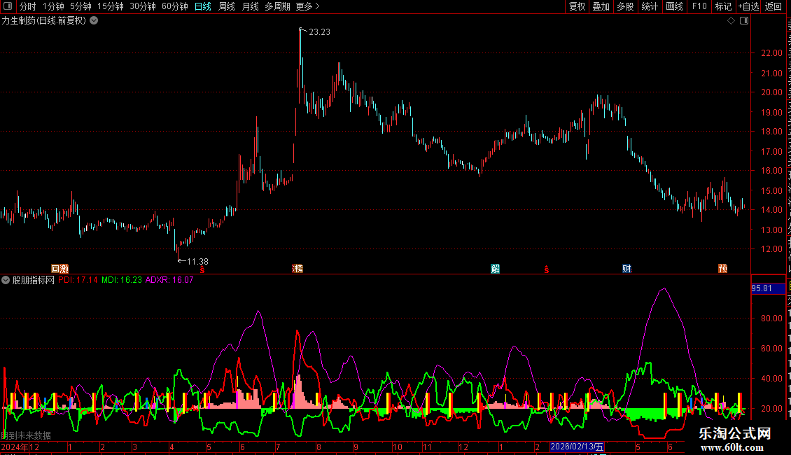Click the diamond icon above the chart
Image resolution: width=791 pixels, height=455 pixels.
(x=731, y=21)
